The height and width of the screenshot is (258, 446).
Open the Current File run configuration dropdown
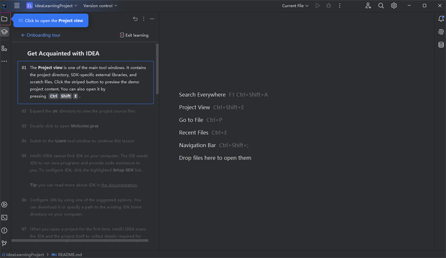[295, 6]
